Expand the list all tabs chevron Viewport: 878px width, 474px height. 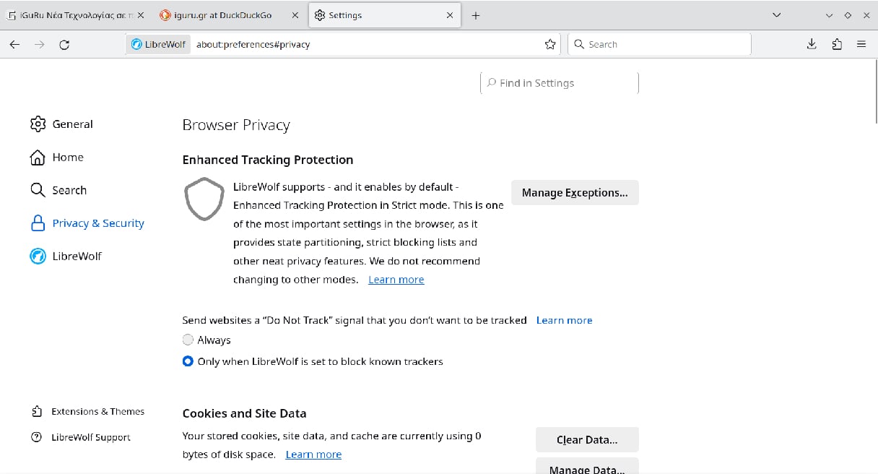[x=777, y=15]
